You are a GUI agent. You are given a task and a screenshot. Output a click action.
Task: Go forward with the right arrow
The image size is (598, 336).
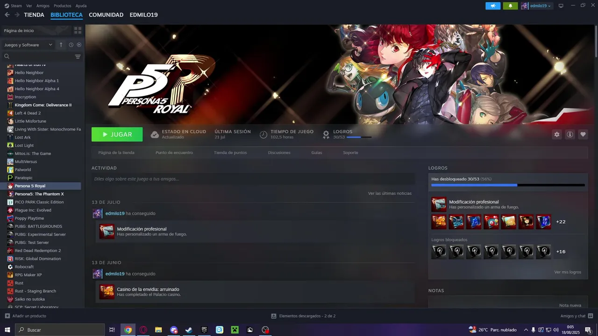17,15
